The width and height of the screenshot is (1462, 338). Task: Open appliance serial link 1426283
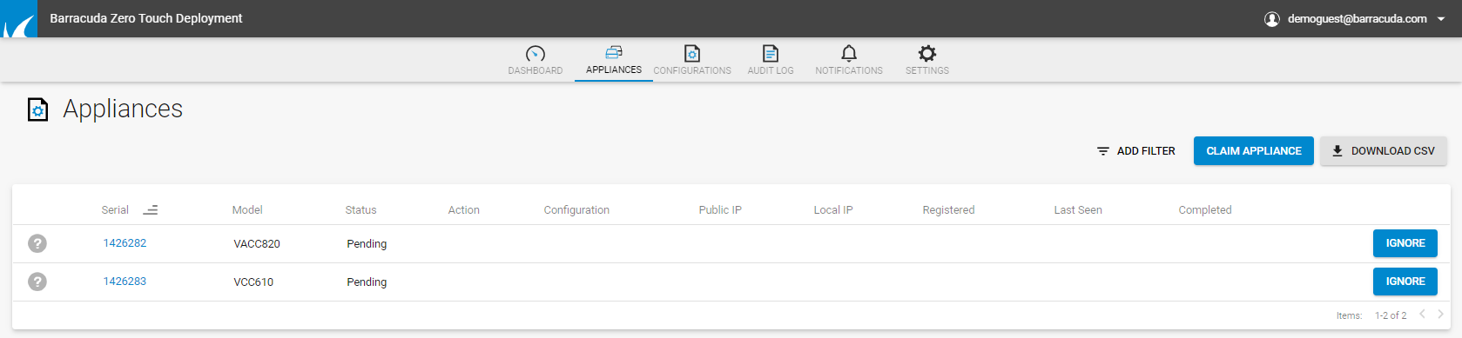[125, 282]
